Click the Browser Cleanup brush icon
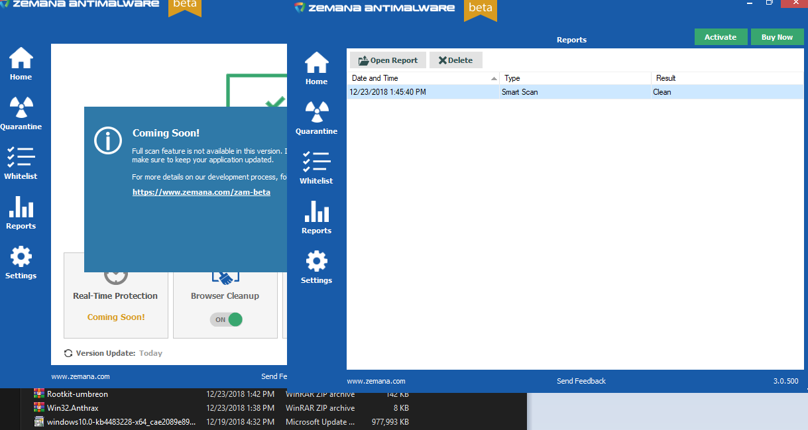This screenshot has height=430, width=808. tap(225, 277)
